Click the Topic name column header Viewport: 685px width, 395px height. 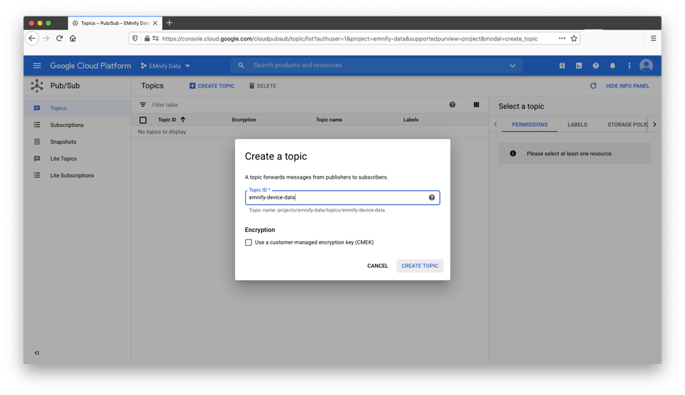[x=329, y=120]
